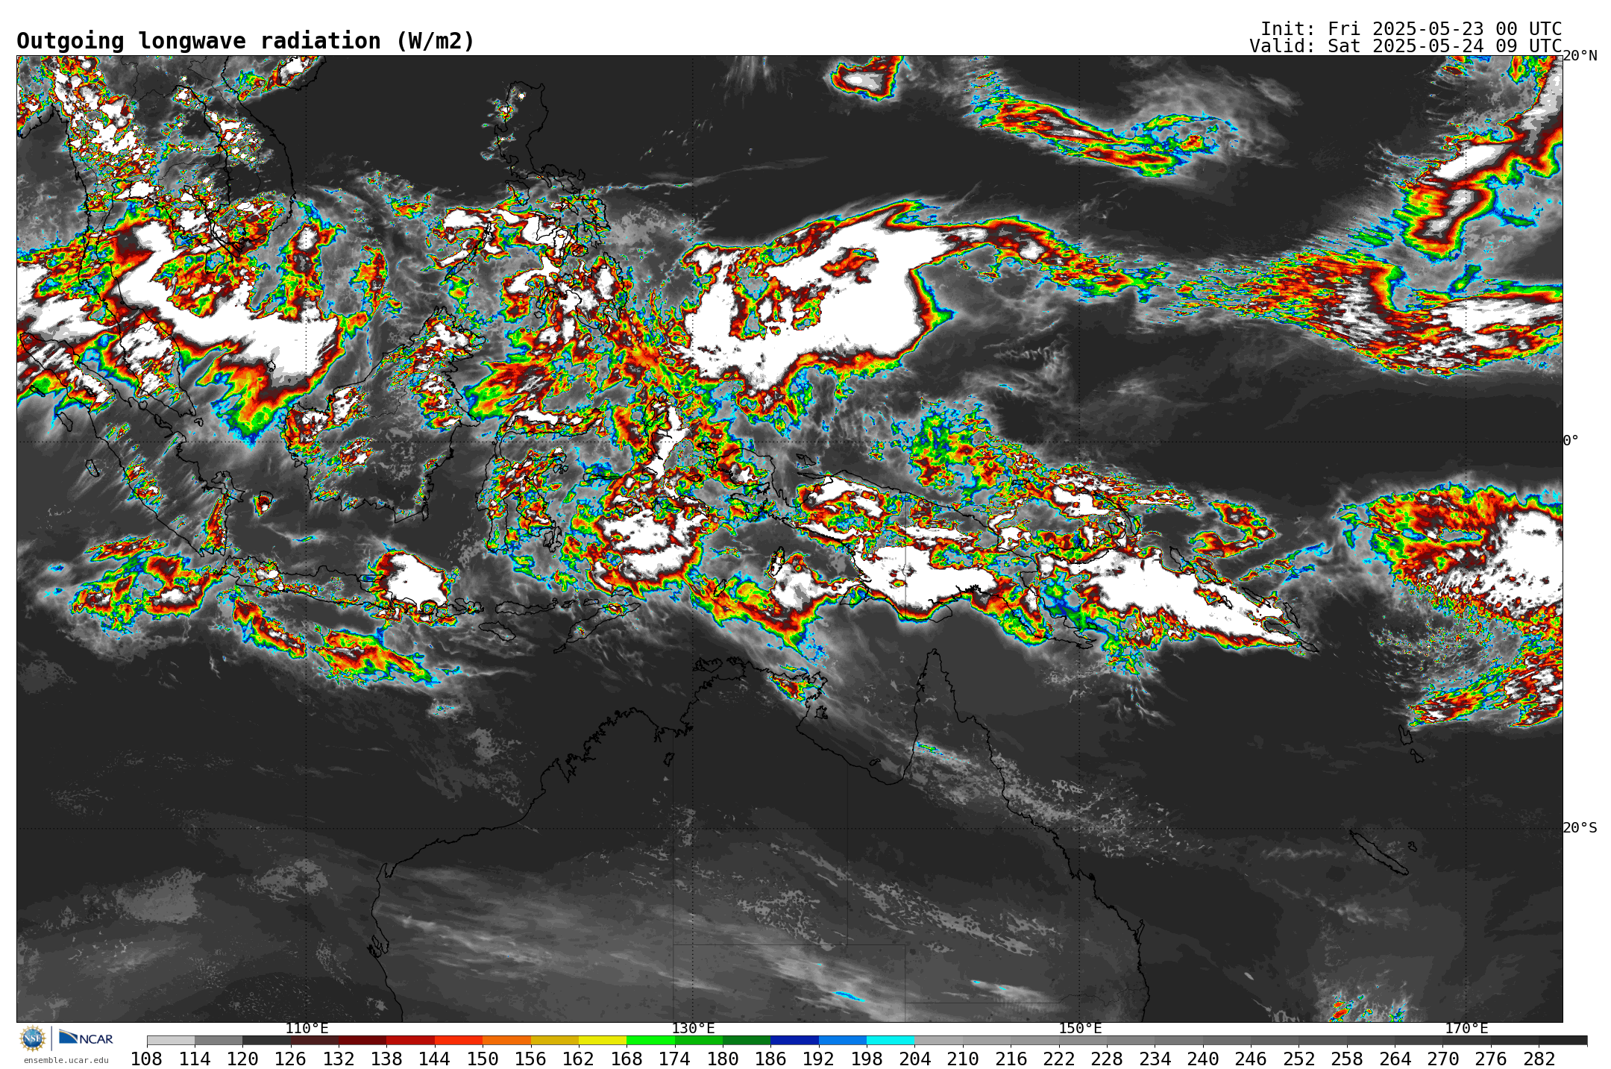This screenshot has width=1611, height=1069.
Task: Open the ensemble.ucar.edu link text
Action: pyautogui.click(x=66, y=1060)
